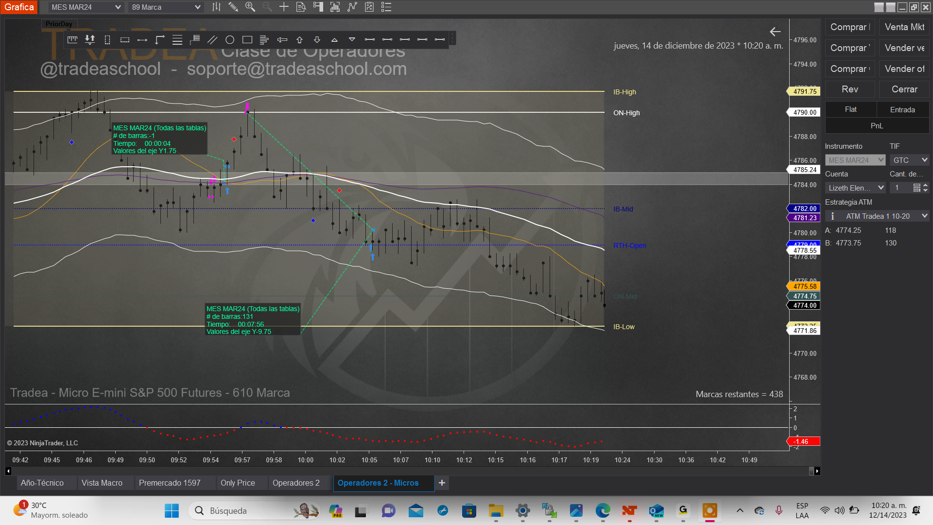This screenshot has width=933, height=525.
Task: Click Comprar button beside Venta Mkt
Action: coord(850,27)
